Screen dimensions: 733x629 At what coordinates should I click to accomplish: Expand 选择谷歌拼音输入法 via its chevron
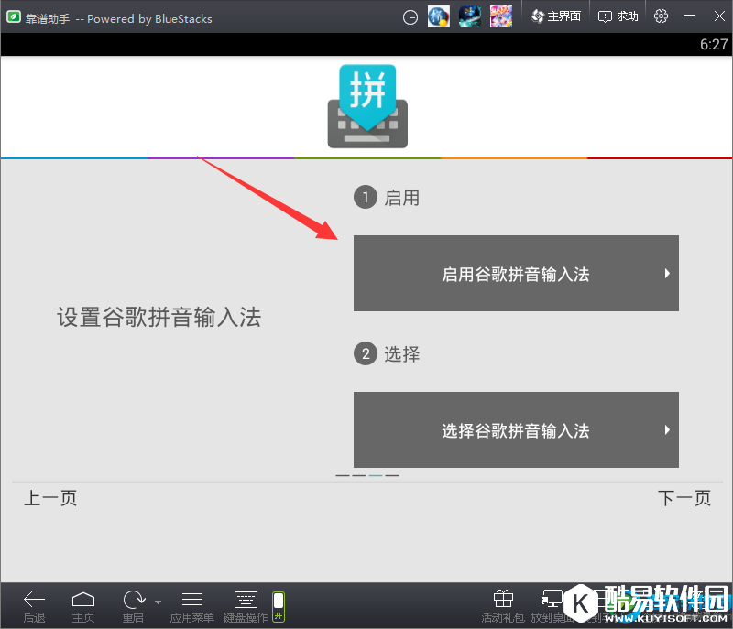click(668, 429)
